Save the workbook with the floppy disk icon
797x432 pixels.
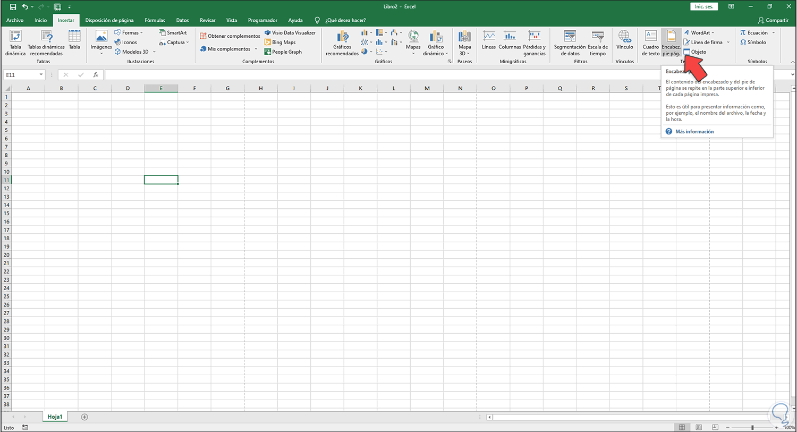pos(13,7)
